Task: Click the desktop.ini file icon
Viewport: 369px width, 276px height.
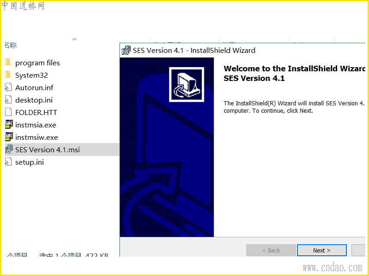Action: pyautogui.click(x=8, y=100)
